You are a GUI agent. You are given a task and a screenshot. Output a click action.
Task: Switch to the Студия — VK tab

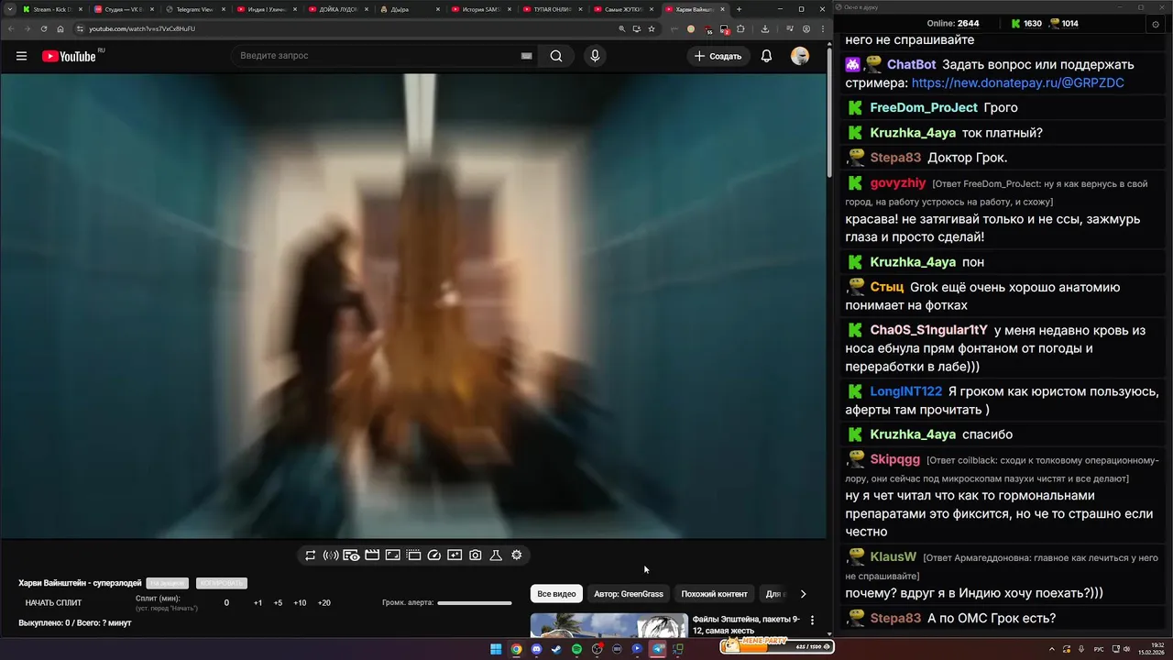point(124,9)
